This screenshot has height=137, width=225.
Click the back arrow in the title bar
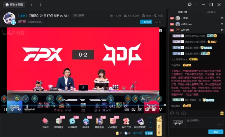coord(31,5)
